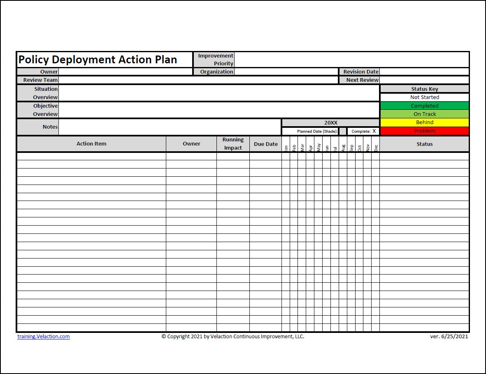Select the Next Review date field
This screenshot has width=486, height=374.
click(424, 79)
